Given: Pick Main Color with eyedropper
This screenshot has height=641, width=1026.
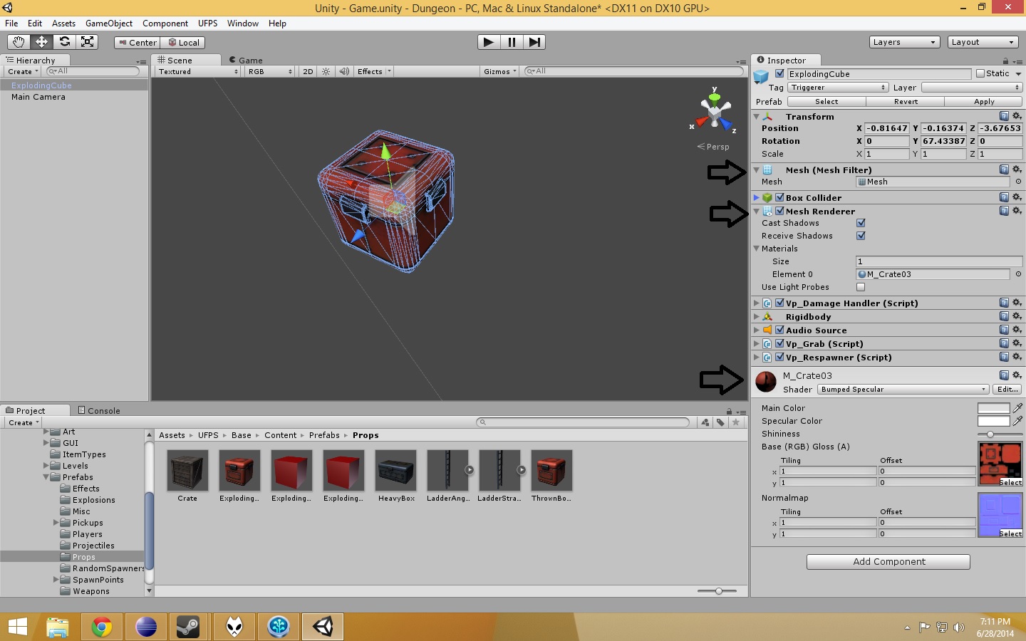Looking at the screenshot, I should 1017,408.
